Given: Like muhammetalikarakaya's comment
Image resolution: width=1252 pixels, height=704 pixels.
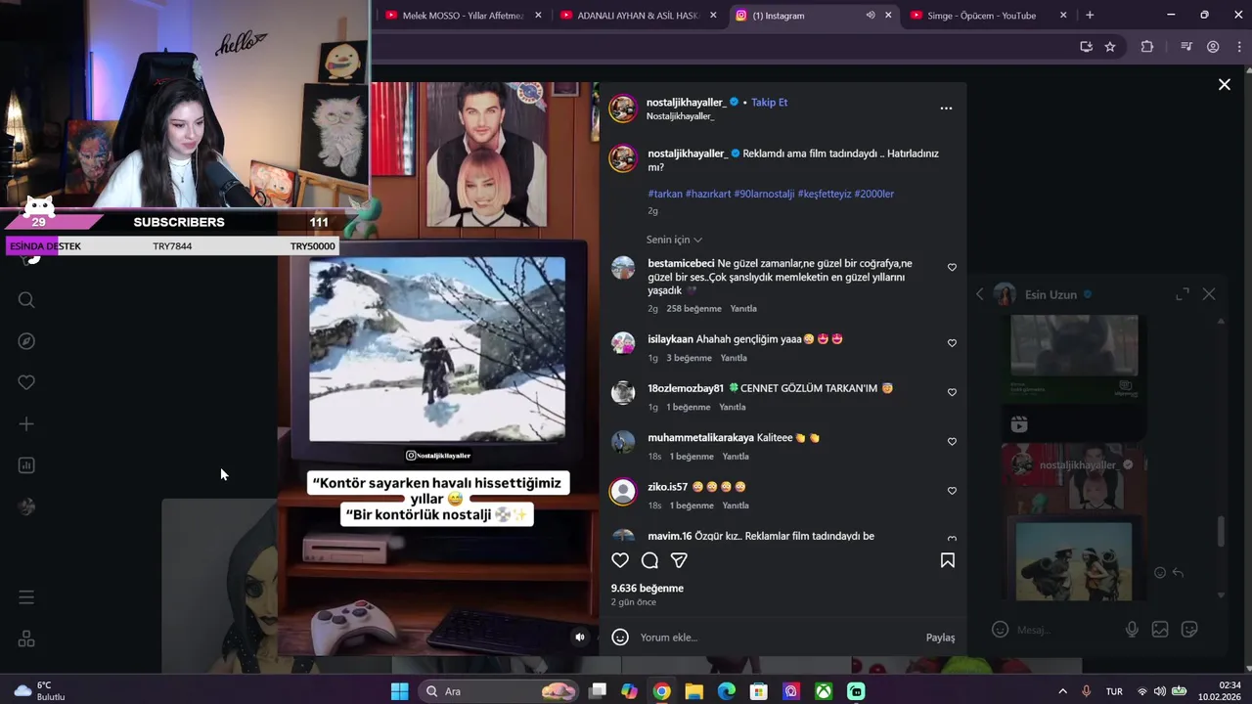Looking at the screenshot, I should [x=952, y=441].
